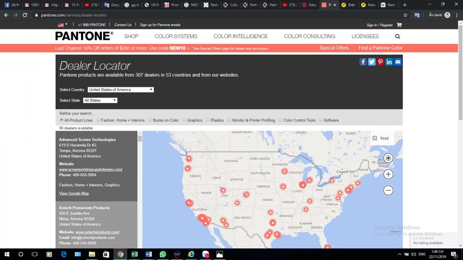The height and width of the screenshot is (260, 463).
Task: Open the Road map type selector
Action: coord(381,138)
